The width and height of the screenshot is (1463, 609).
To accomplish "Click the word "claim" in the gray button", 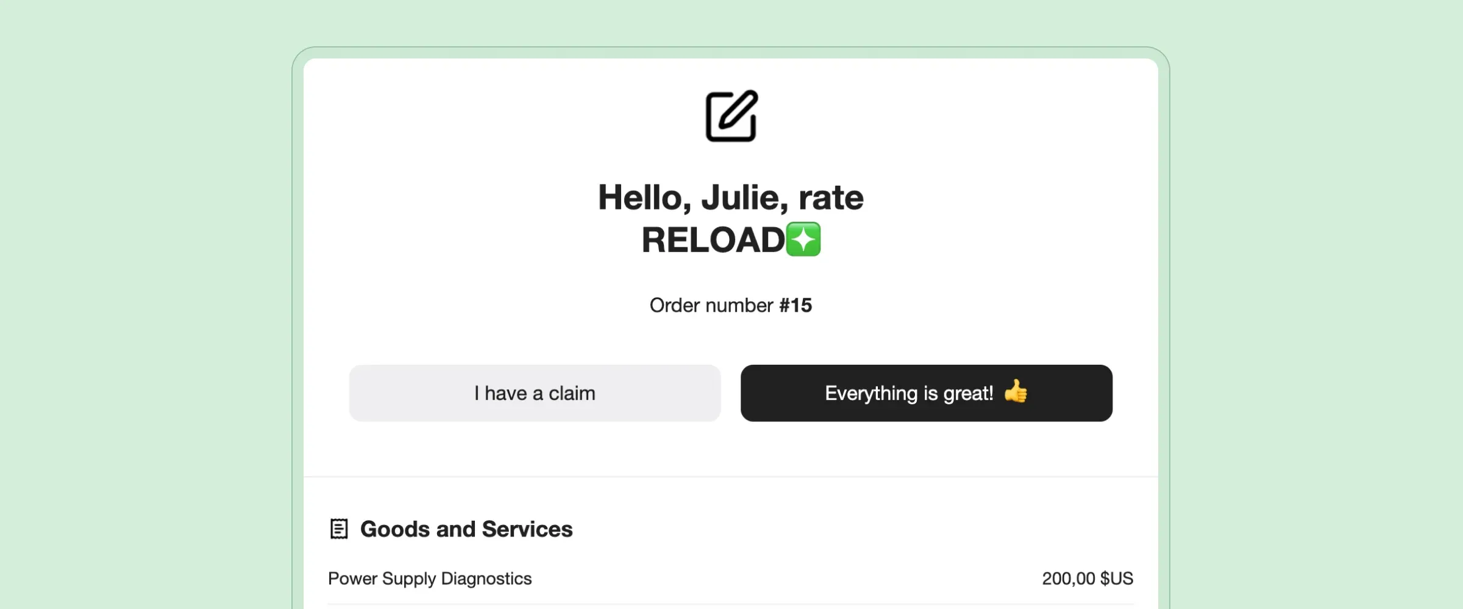I will click(x=572, y=393).
